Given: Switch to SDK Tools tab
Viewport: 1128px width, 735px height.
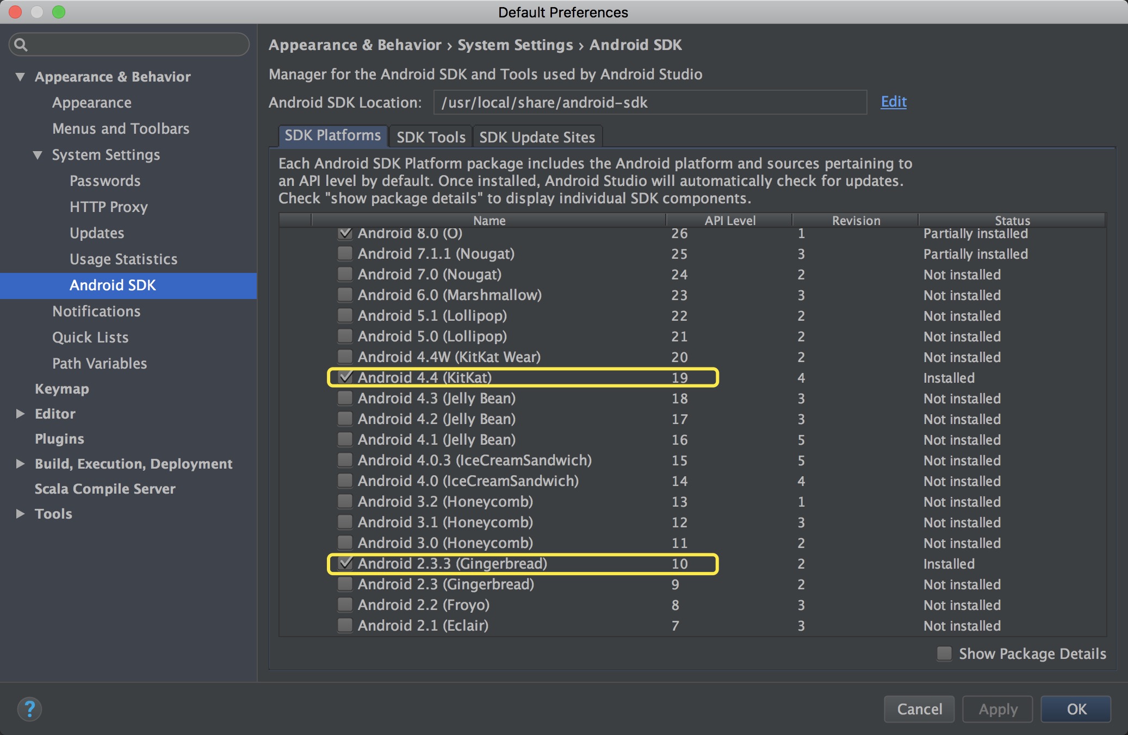Looking at the screenshot, I should [x=431, y=137].
